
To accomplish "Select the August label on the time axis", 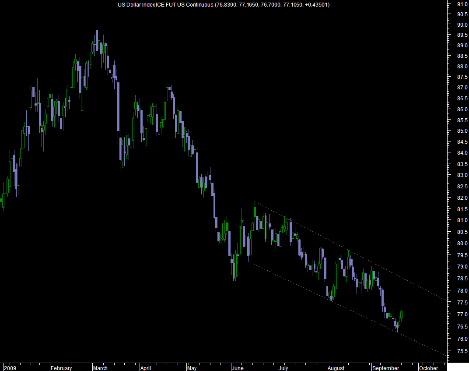I will [x=336, y=368].
